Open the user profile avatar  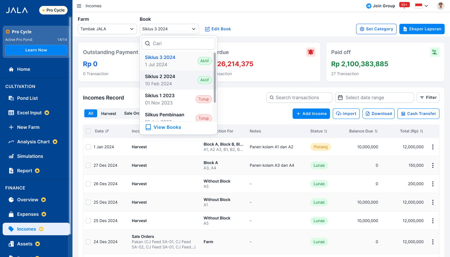tap(441, 6)
